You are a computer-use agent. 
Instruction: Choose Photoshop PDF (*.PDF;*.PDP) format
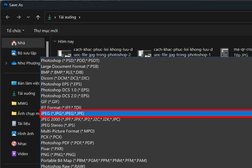pos(146,143)
